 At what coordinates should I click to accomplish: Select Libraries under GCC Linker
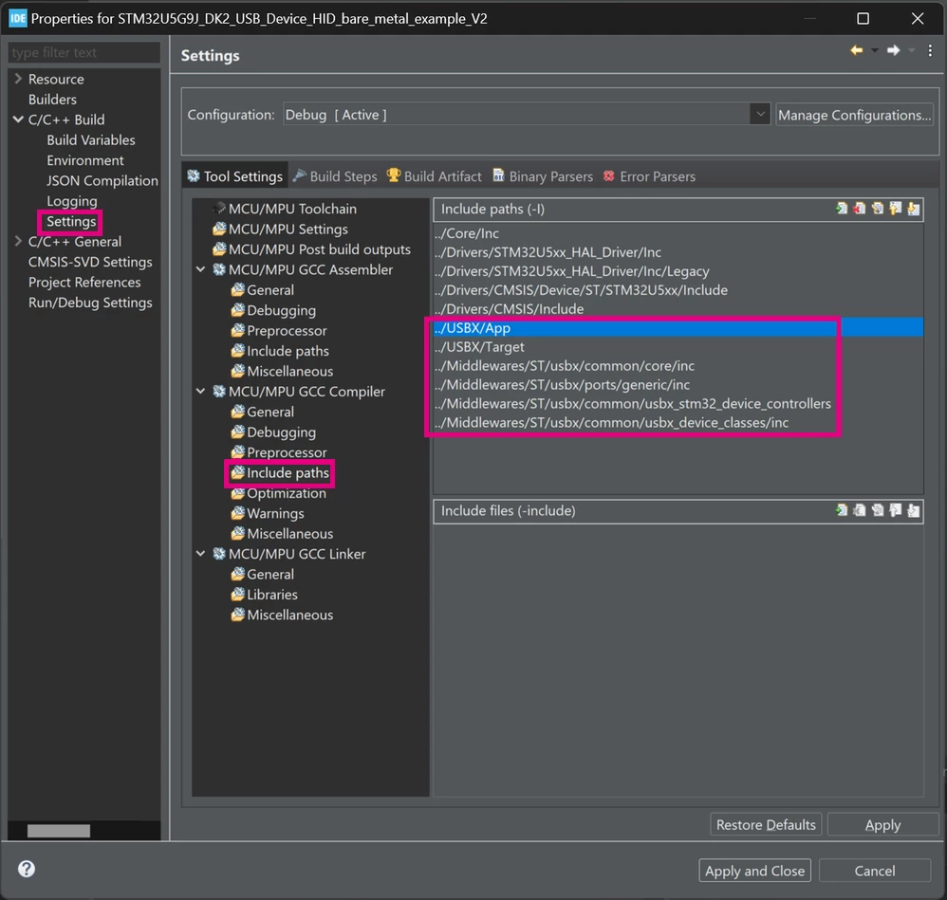click(271, 595)
